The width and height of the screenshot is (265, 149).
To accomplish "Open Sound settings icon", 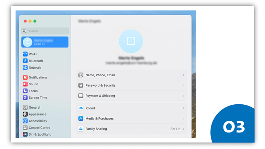I will click(x=25, y=84).
